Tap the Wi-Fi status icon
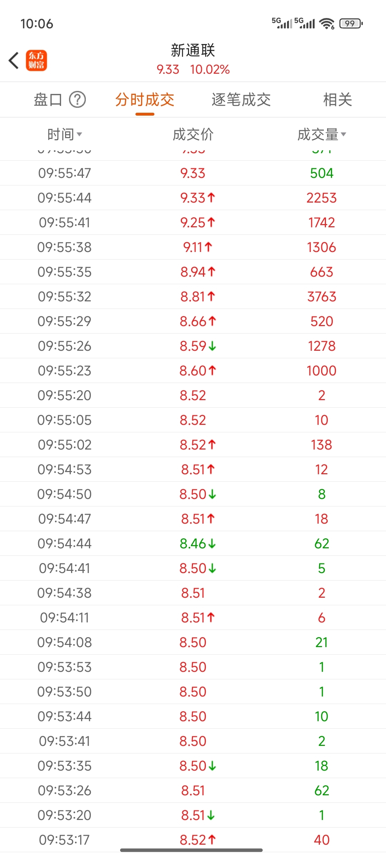The width and height of the screenshot is (386, 859). point(327,24)
